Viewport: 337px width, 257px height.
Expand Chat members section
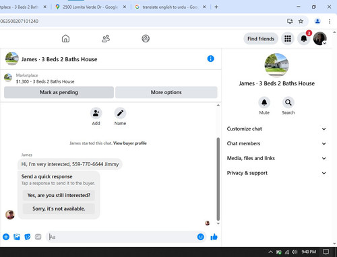[276, 143]
